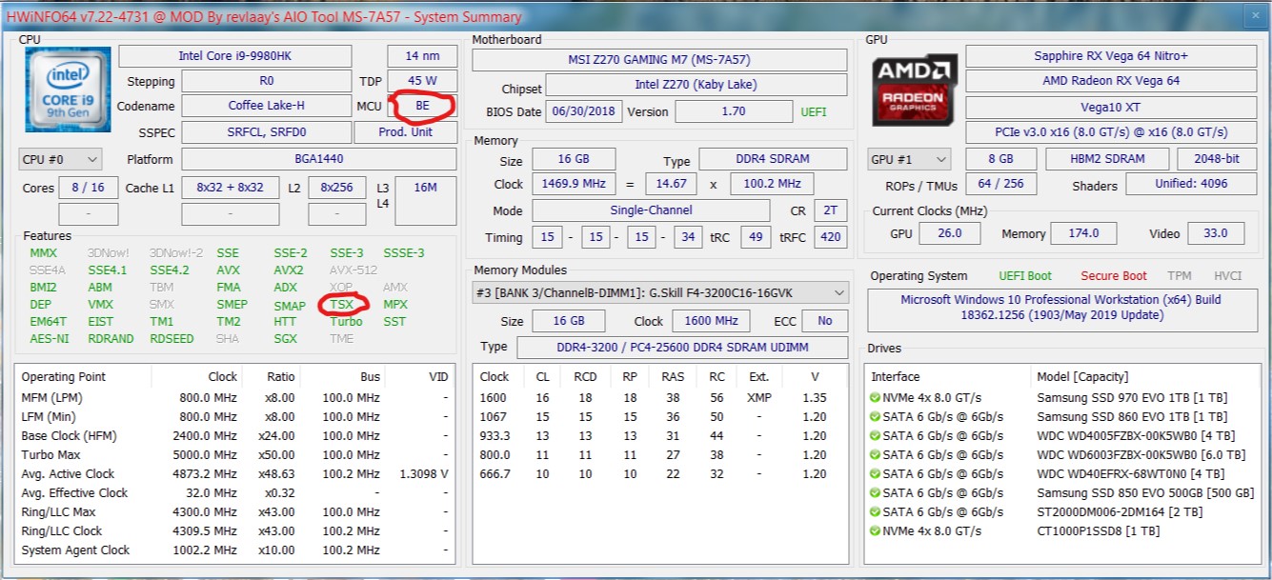1272x580 pixels.
Task: Click the PCIe v3.0 x16 link field
Action: click(x=1111, y=132)
